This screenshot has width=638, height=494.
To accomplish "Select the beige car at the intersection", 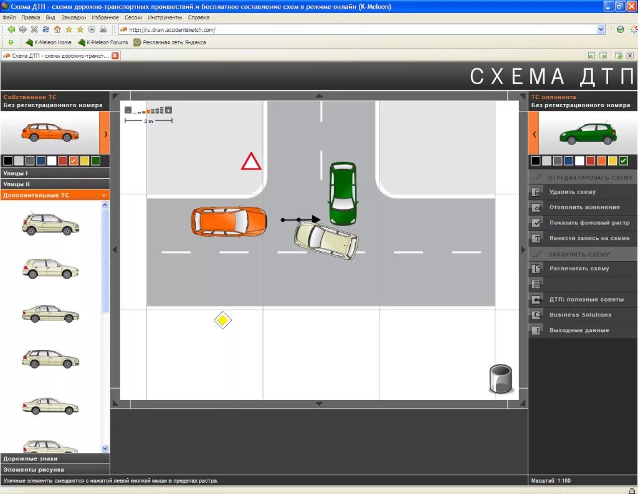I will (x=326, y=240).
